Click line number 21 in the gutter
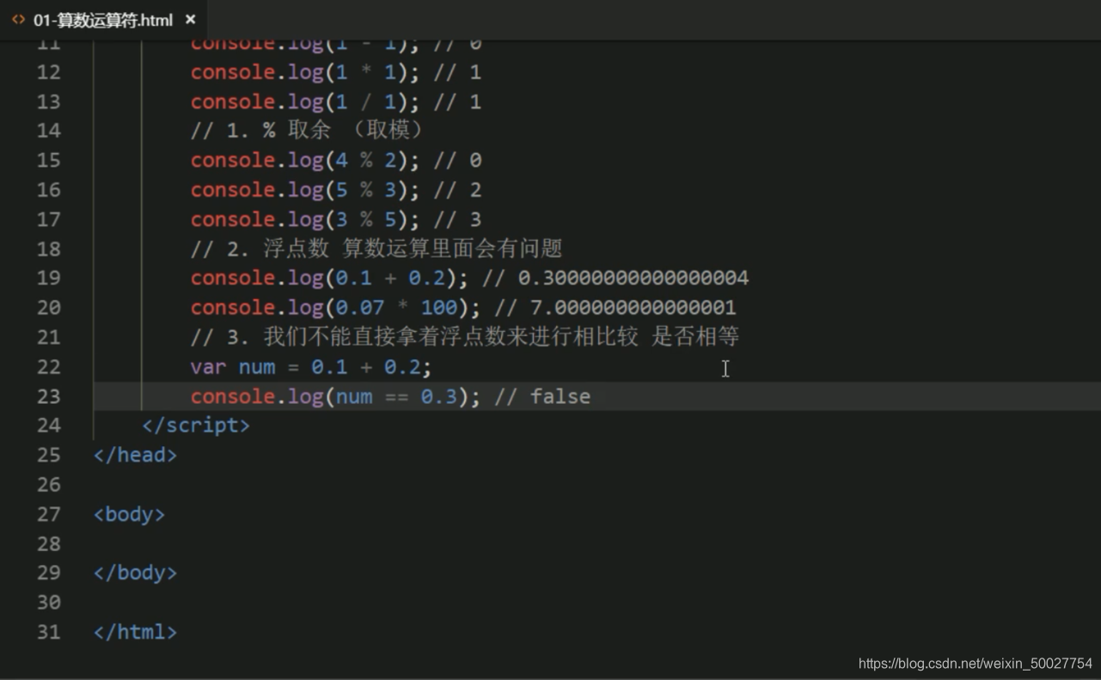1101x680 pixels. point(49,337)
